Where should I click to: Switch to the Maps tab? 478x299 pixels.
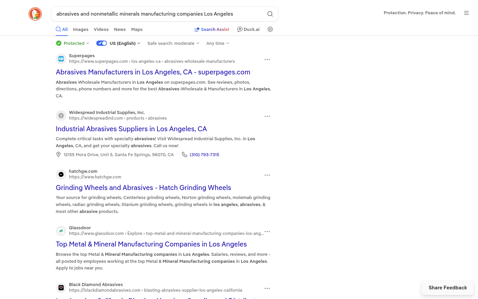coord(137,29)
